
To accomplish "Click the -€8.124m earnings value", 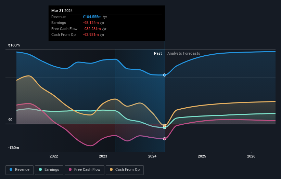I will pos(91,23).
